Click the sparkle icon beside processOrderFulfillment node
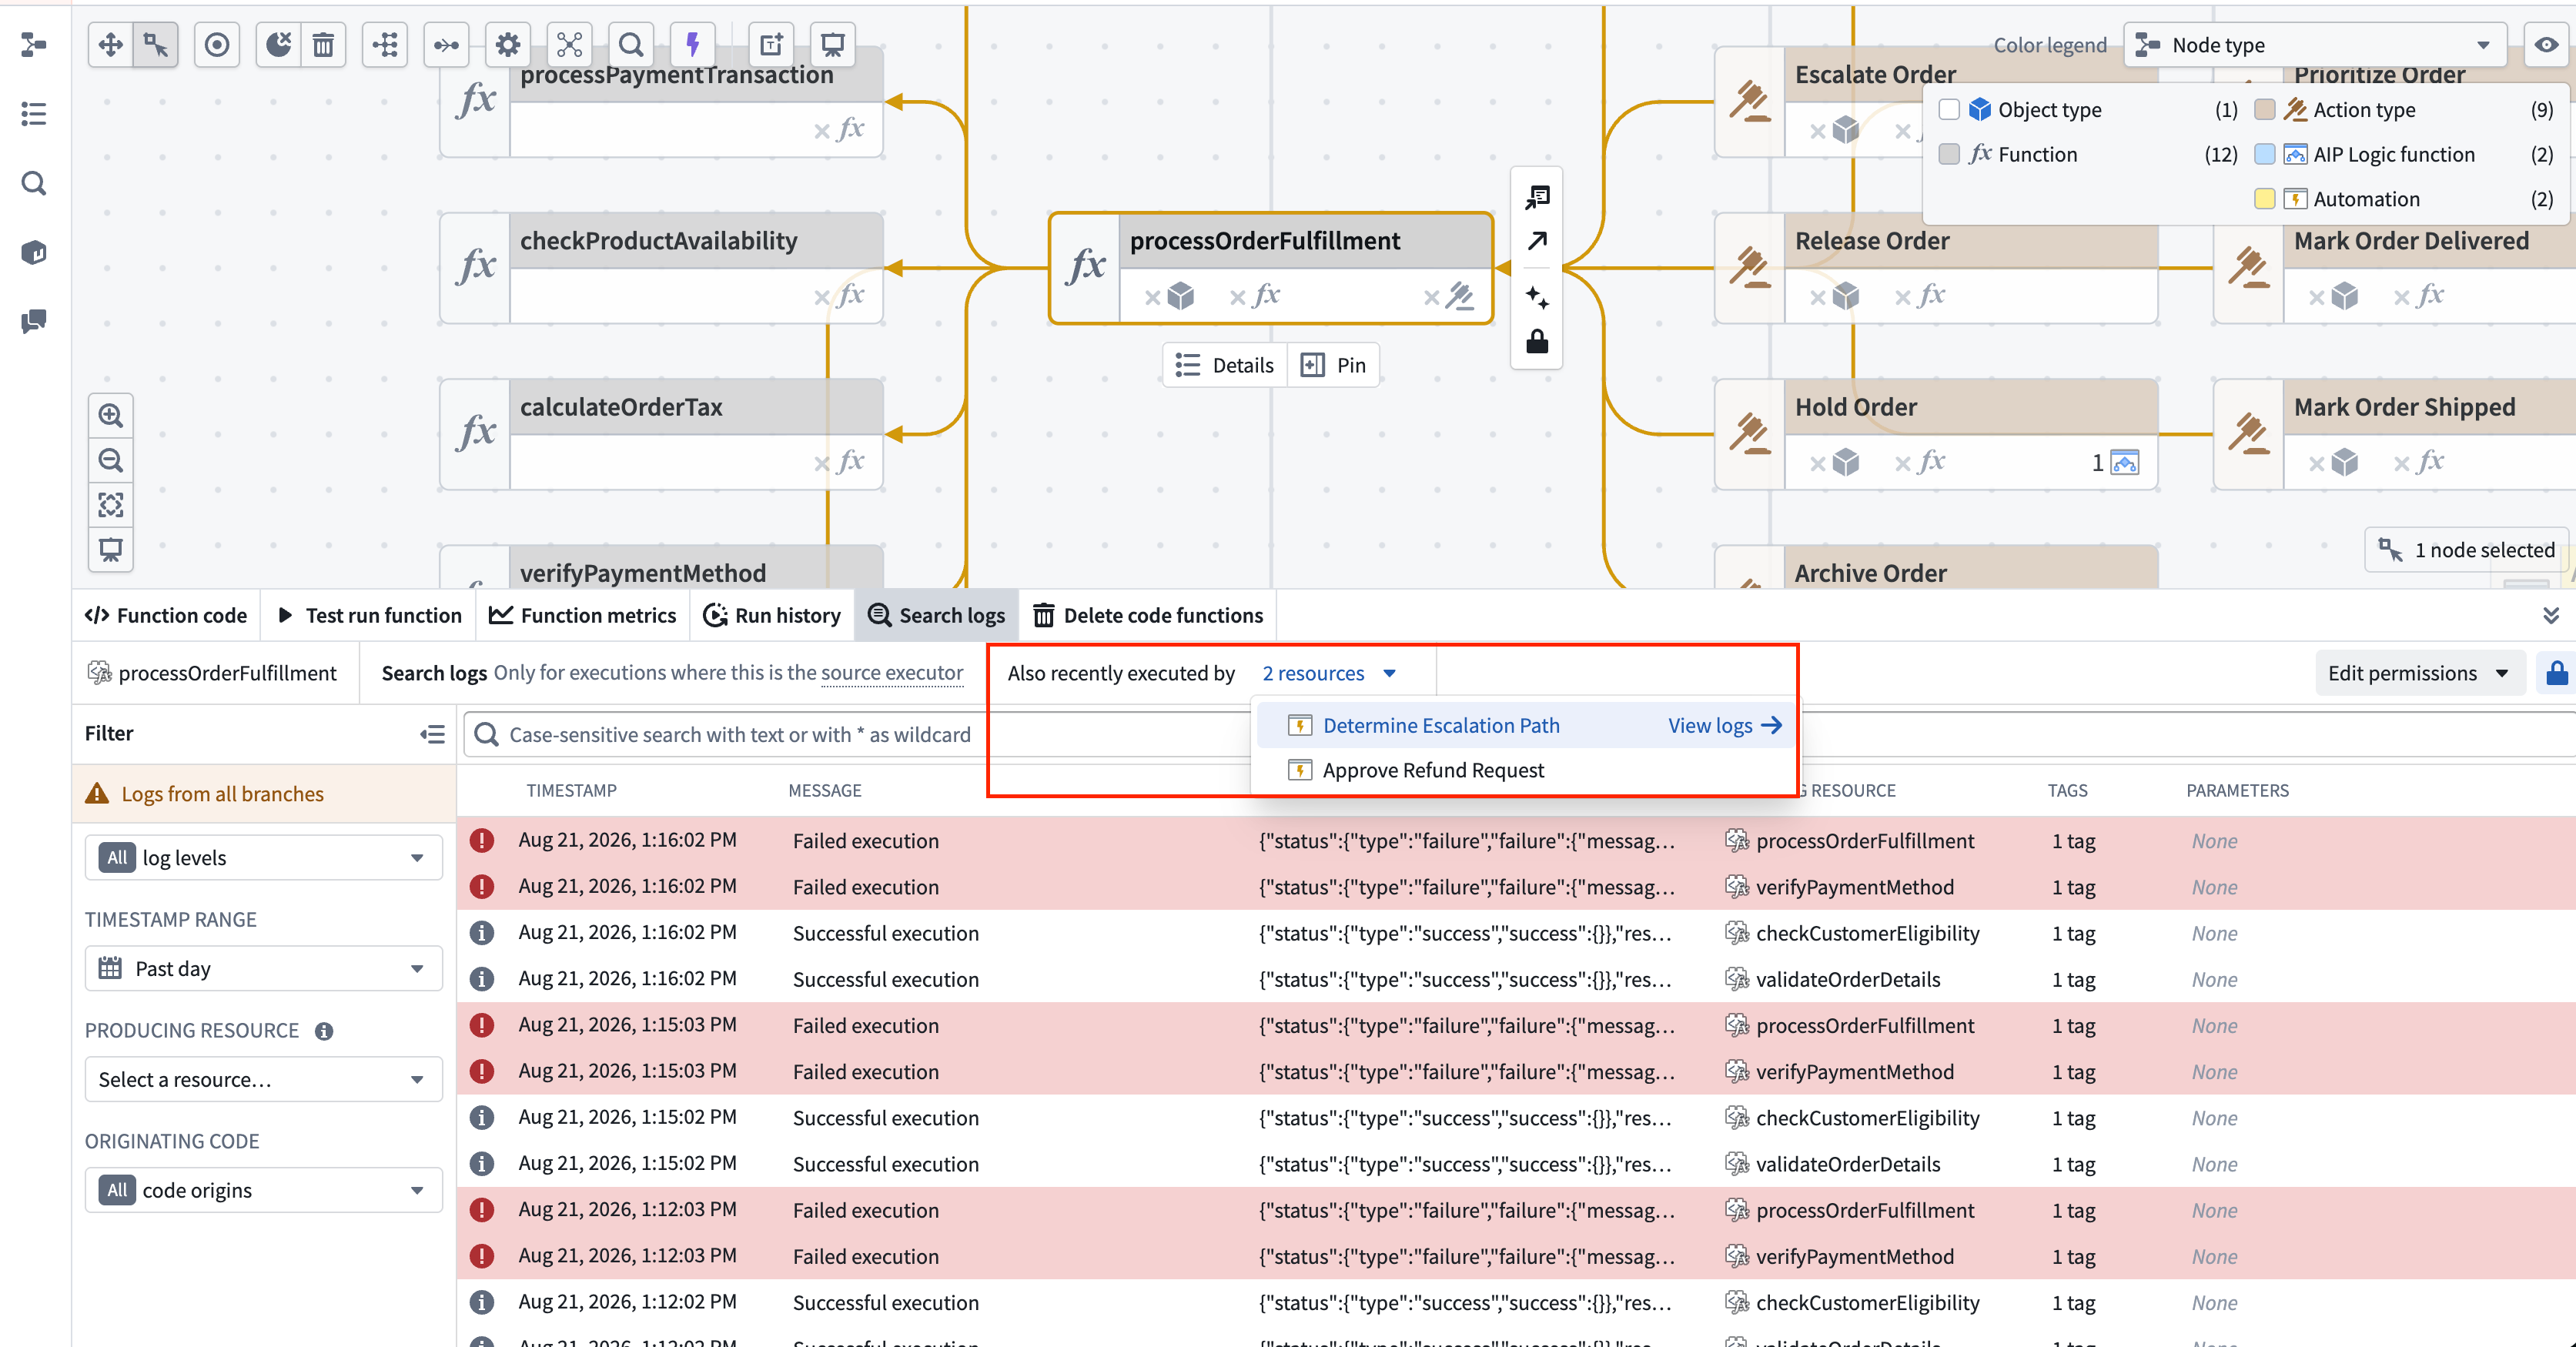 click(x=1537, y=297)
